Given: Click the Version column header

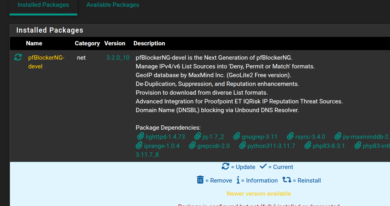Looking at the screenshot, I should [x=115, y=43].
